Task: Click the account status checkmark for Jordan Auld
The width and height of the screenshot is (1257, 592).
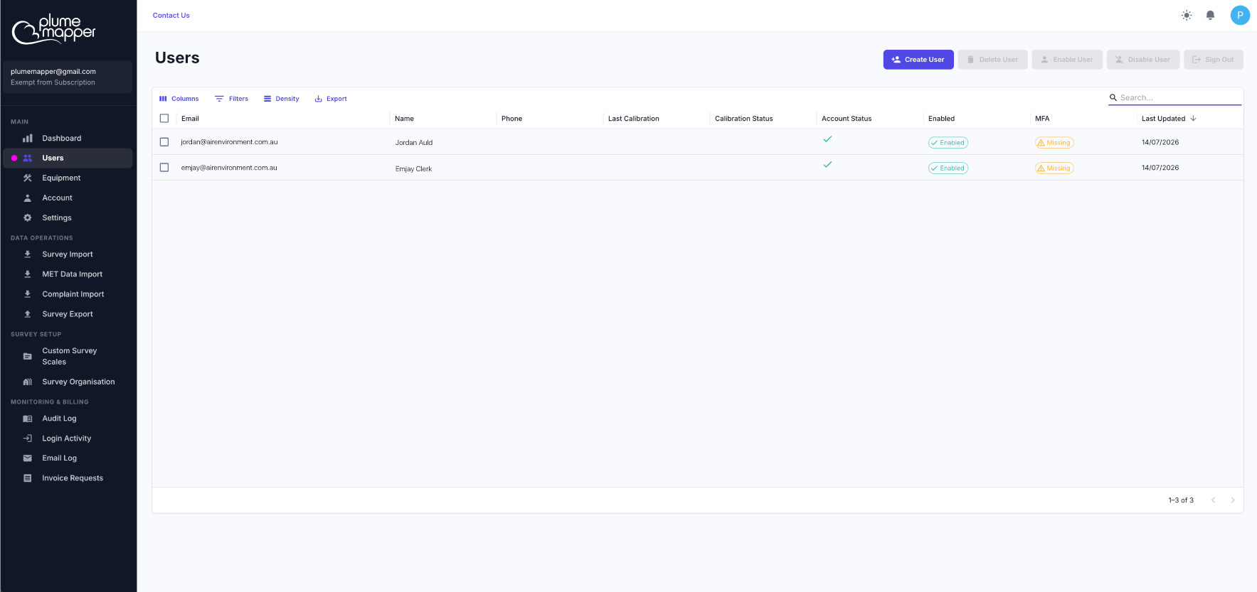Action: coord(827,139)
